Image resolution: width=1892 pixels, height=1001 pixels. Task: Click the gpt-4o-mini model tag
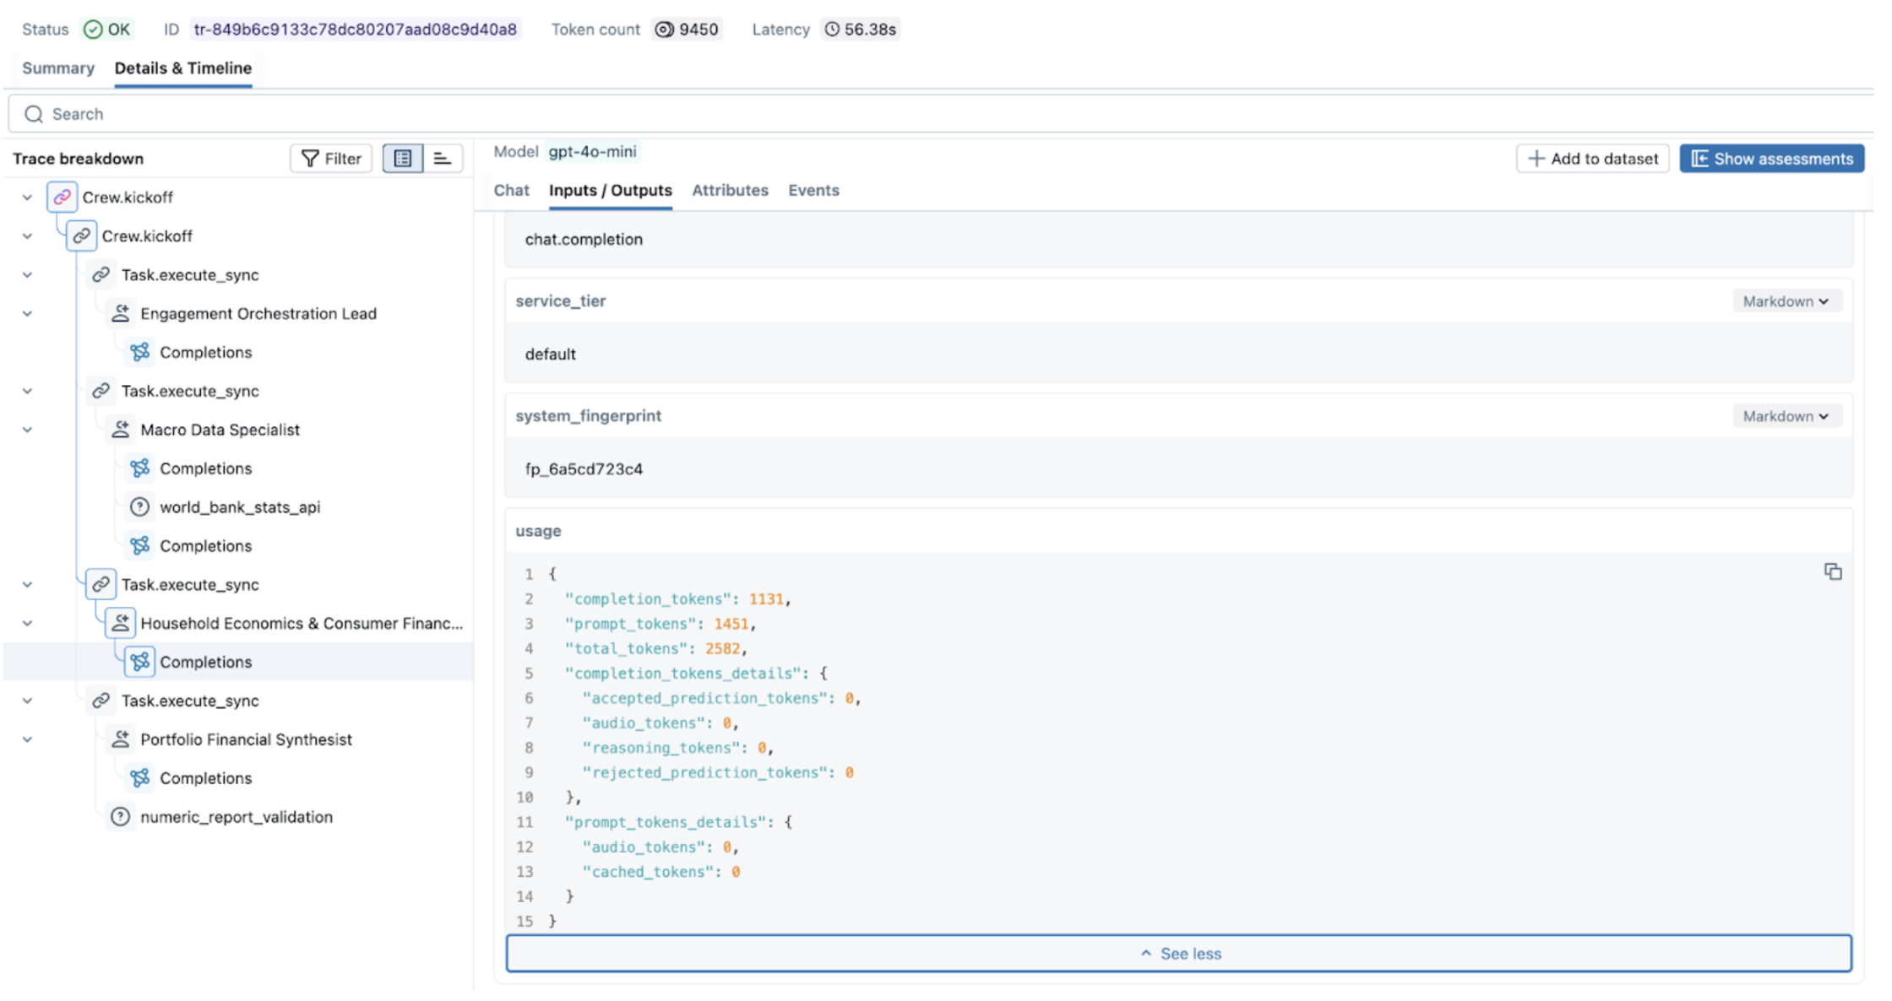click(x=593, y=152)
